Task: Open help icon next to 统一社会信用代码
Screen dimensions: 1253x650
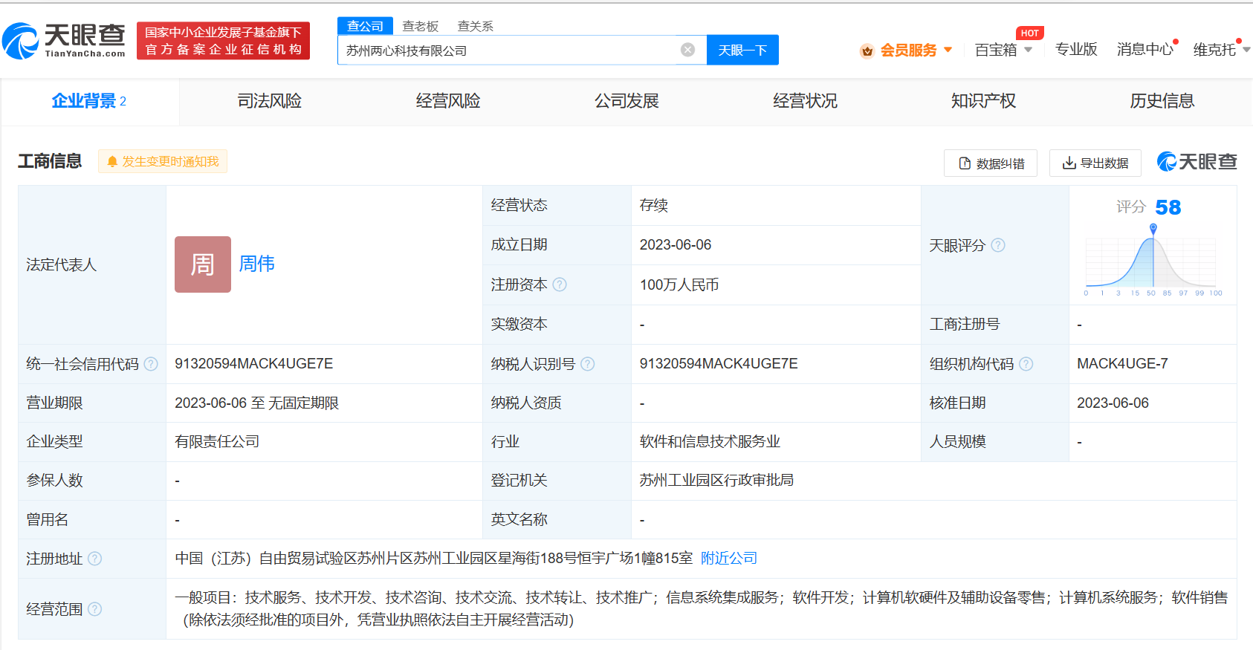Action: point(151,364)
